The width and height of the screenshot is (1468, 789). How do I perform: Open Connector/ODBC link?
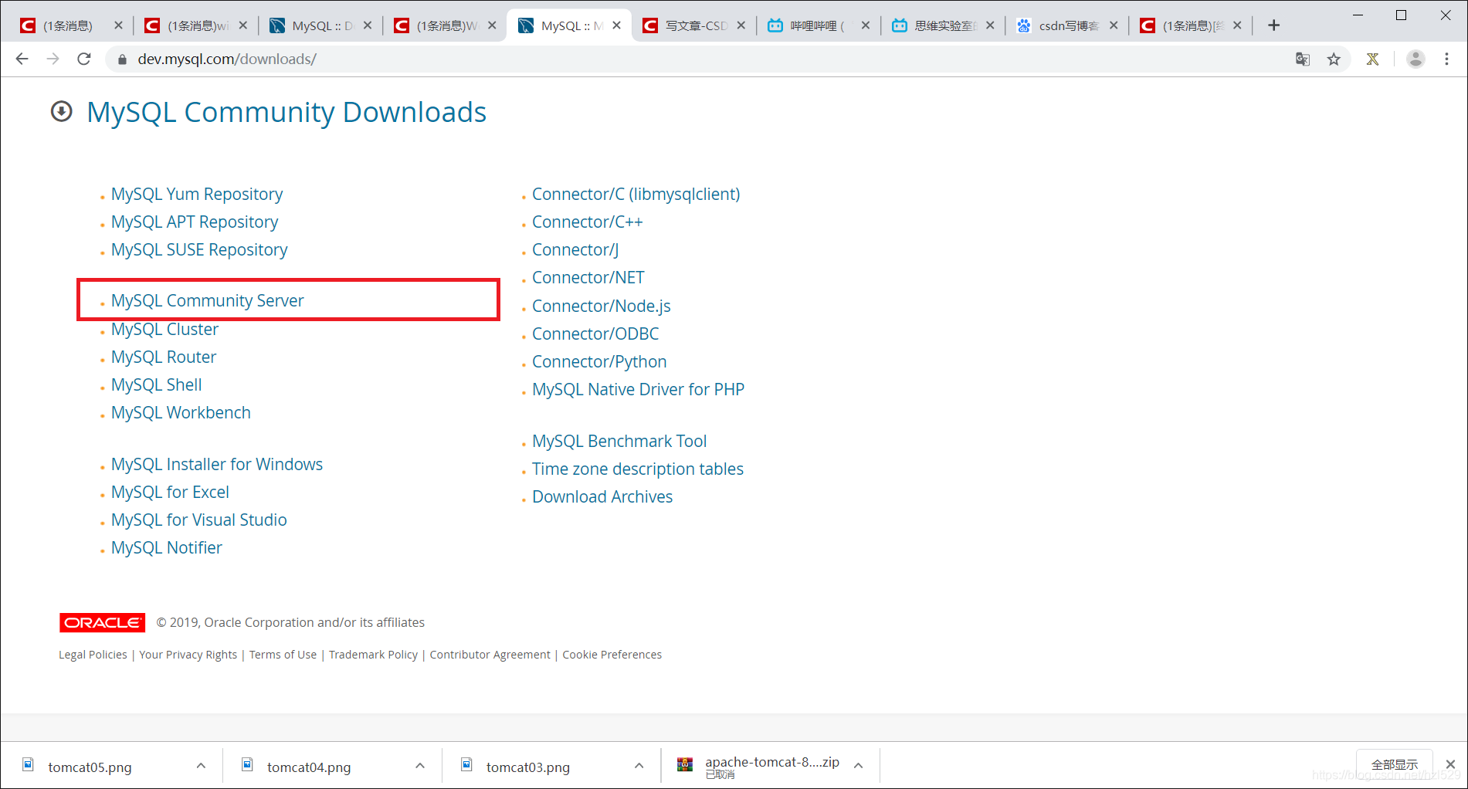coord(595,334)
